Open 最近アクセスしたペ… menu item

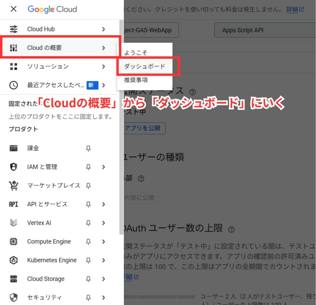(58, 85)
